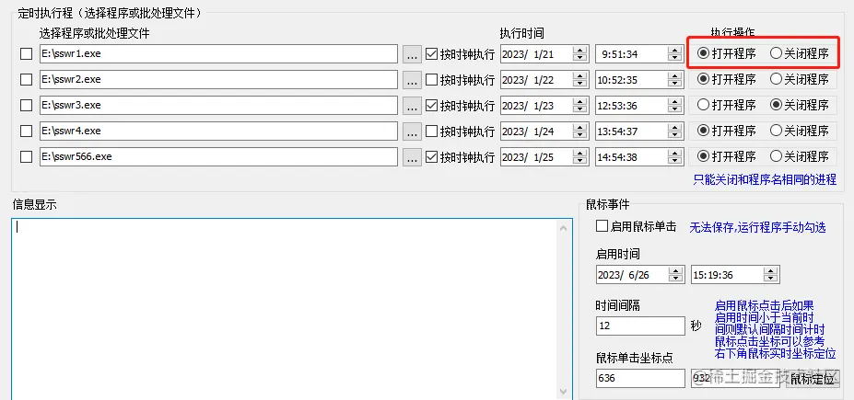This screenshot has width=854, height=400.
Task: Click the spinner arrows of date 2023/ 1/24
Action: pos(580,131)
